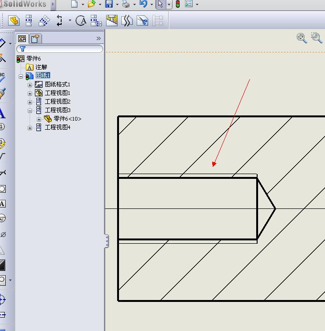Collapse the 工程视图3 tree node
Screen dimensions: 325x331
click(30, 111)
